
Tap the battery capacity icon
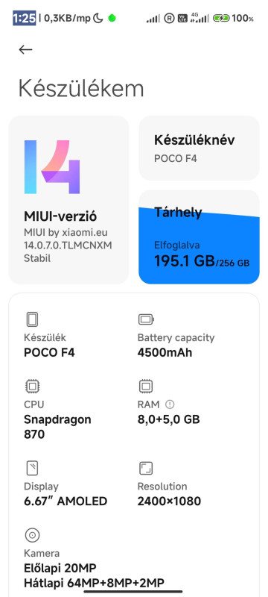click(146, 319)
